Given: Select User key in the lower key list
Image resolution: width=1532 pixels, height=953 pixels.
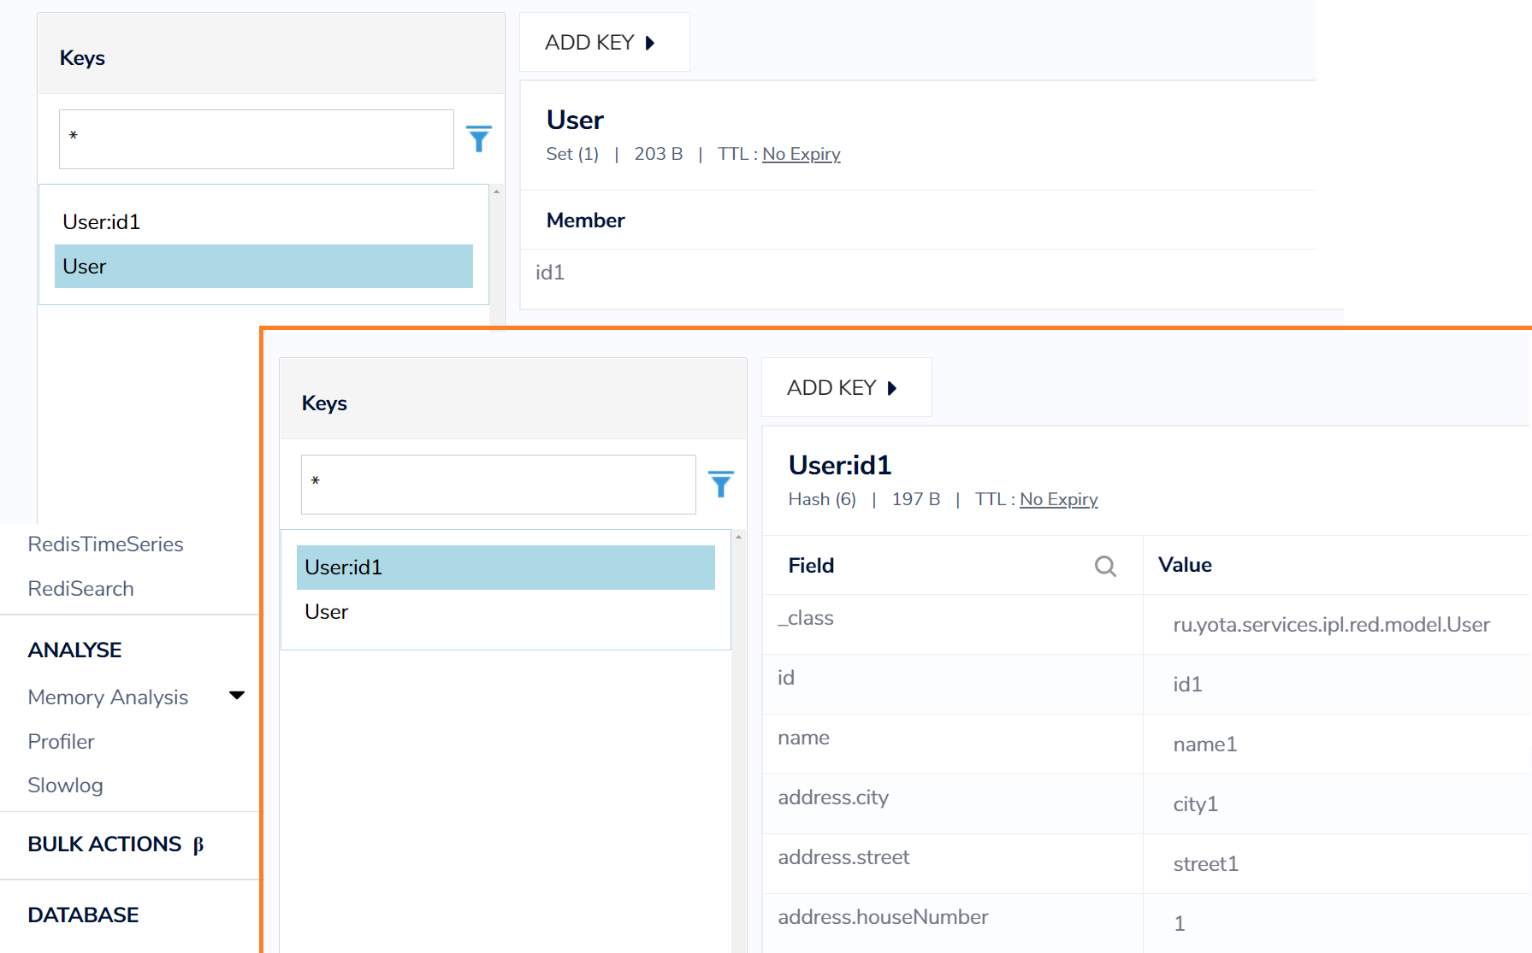Looking at the screenshot, I should click(327, 612).
